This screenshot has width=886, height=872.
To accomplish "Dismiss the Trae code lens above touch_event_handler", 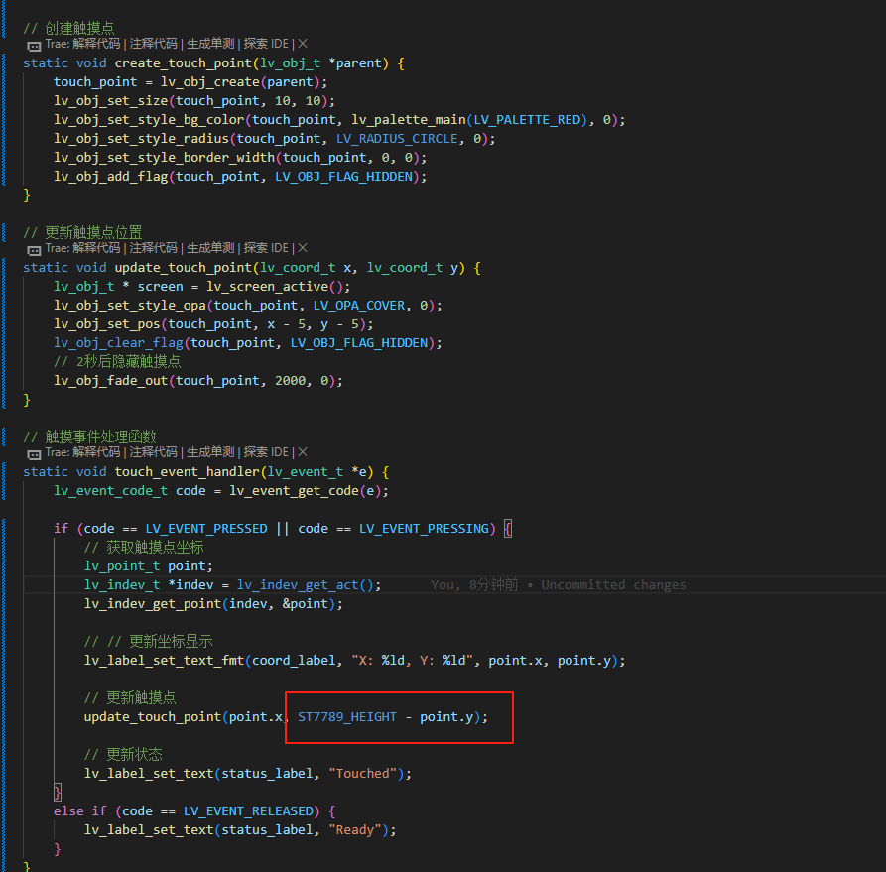I will [x=303, y=452].
